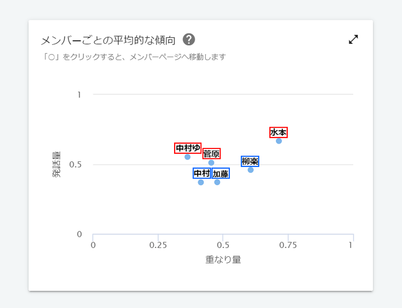Click the data point below 中村ゆ label
Image resolution: width=402 pixels, height=308 pixels.
pyautogui.click(x=187, y=157)
